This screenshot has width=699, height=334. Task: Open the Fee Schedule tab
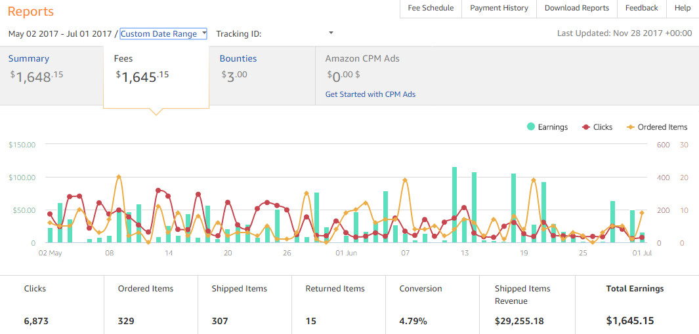[x=431, y=8]
